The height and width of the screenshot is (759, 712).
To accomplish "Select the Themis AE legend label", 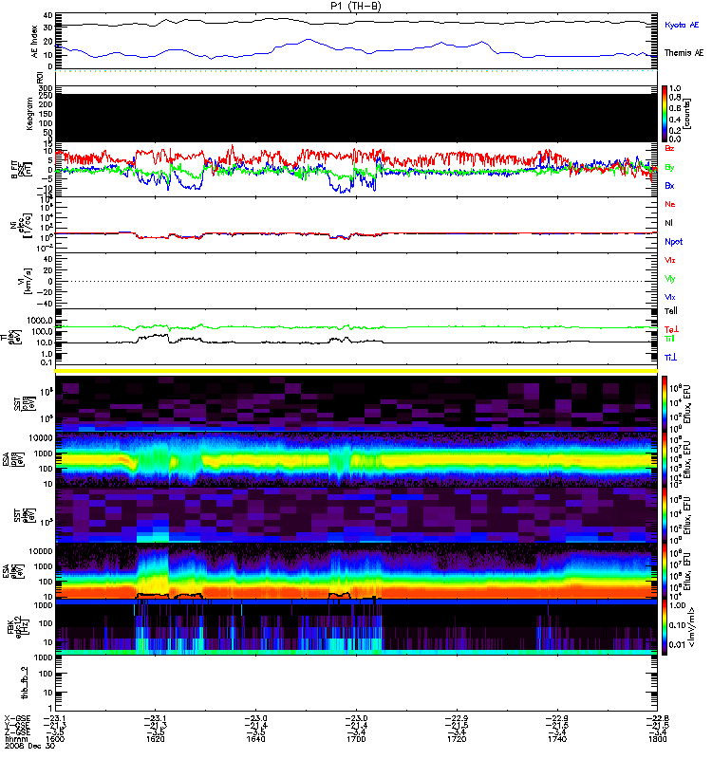I will point(684,53).
